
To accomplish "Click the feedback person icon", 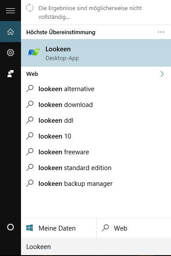I will point(10,74).
